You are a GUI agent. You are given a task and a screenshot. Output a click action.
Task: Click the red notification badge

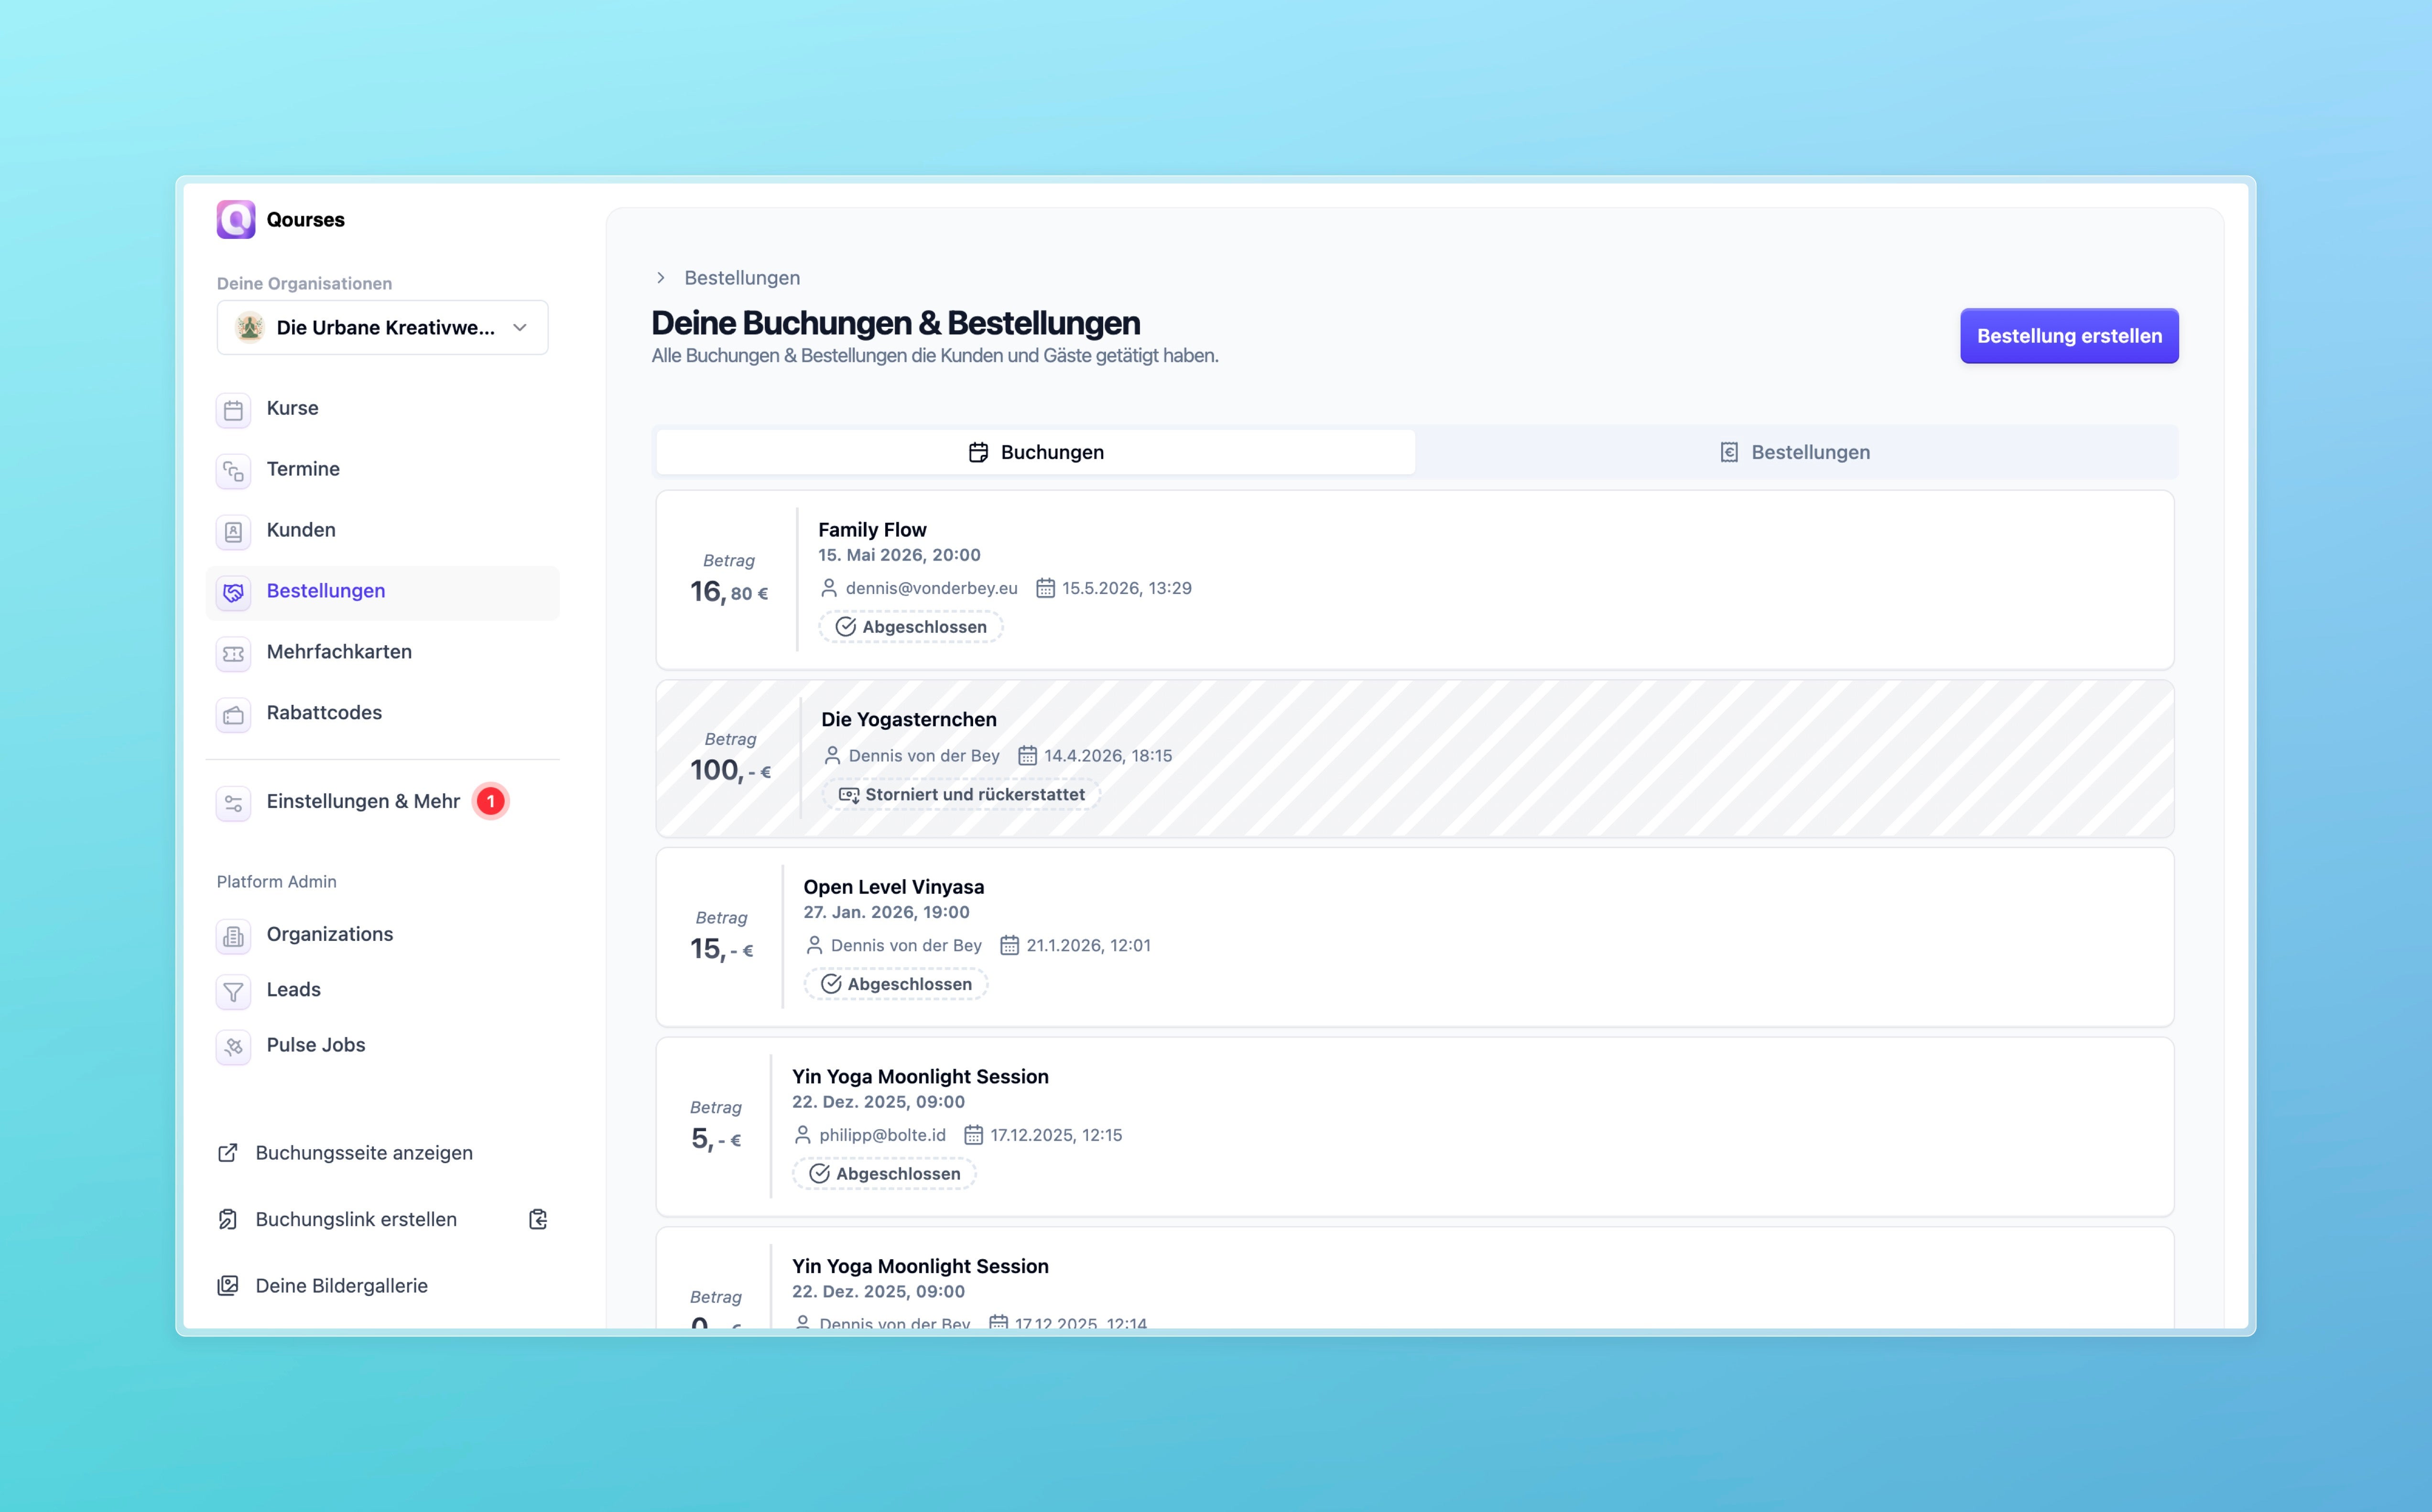tap(490, 801)
